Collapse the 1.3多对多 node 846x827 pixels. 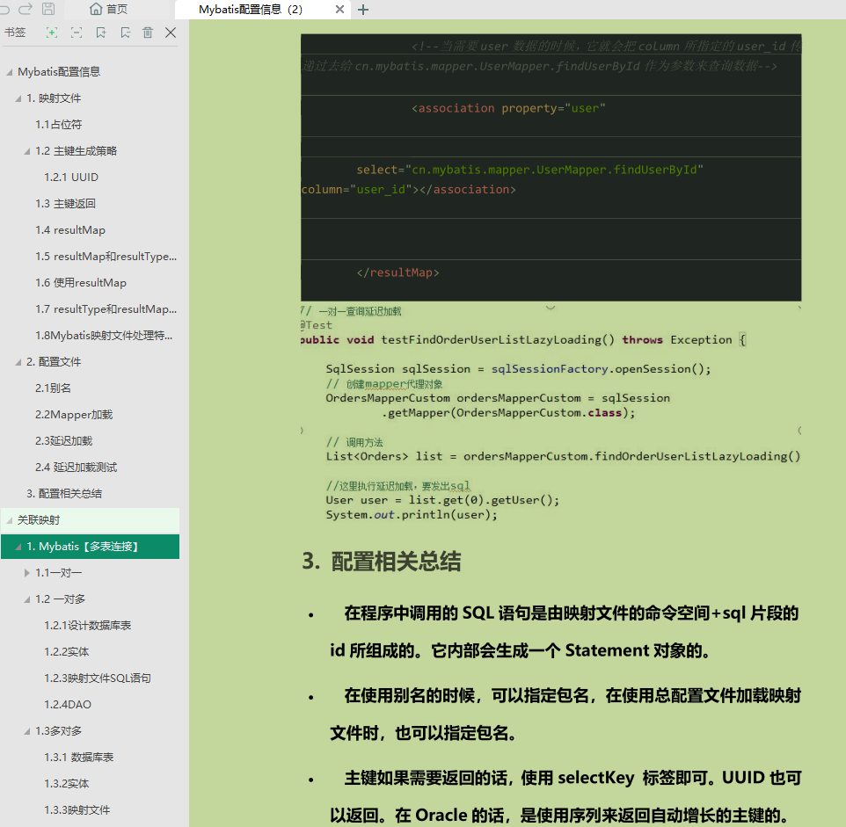pos(27,731)
